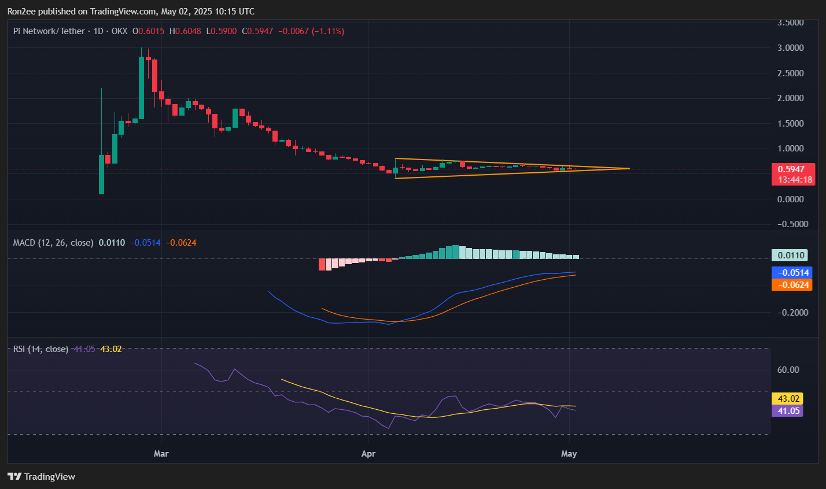
Task: Click the 1D interval label
Action: pyautogui.click(x=98, y=31)
